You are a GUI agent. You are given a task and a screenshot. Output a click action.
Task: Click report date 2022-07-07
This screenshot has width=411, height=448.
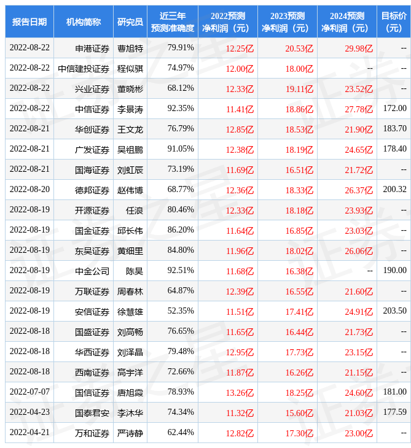[x=29, y=392]
